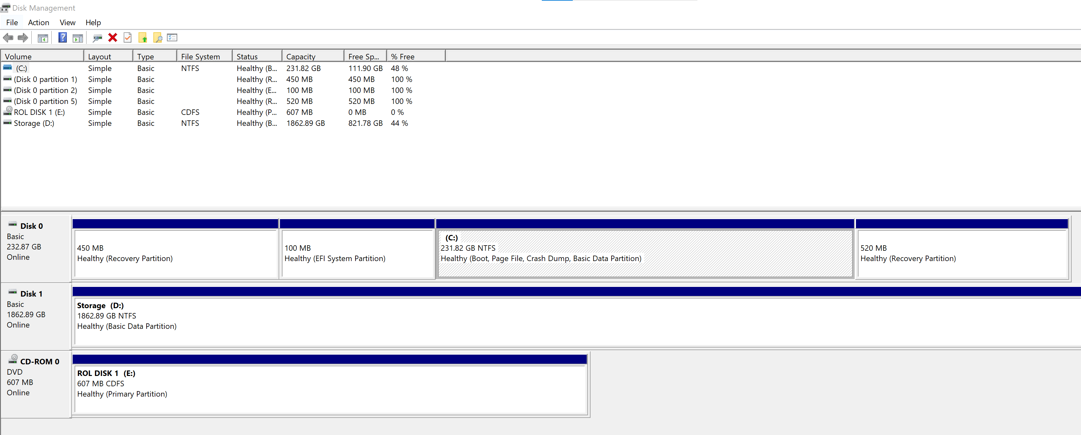Select the 100 MB EFI System Partition block
Screen dimensions: 1081x435
click(357, 253)
